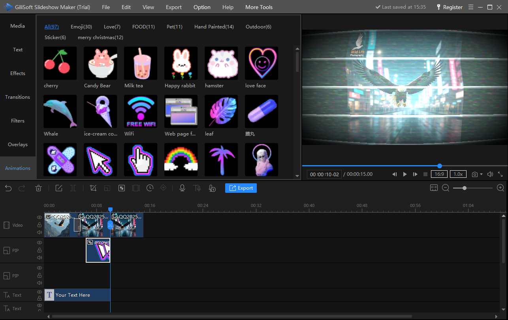The width and height of the screenshot is (508, 320).
Task: Click the text-to-speech icon
Action: 197,188
